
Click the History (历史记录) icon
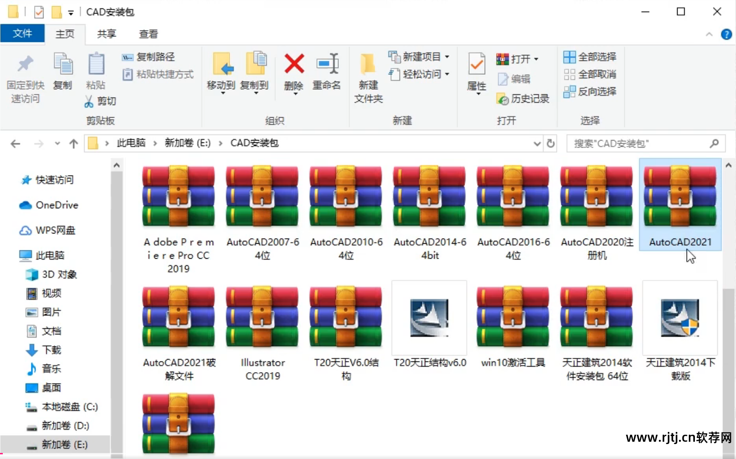coord(502,99)
